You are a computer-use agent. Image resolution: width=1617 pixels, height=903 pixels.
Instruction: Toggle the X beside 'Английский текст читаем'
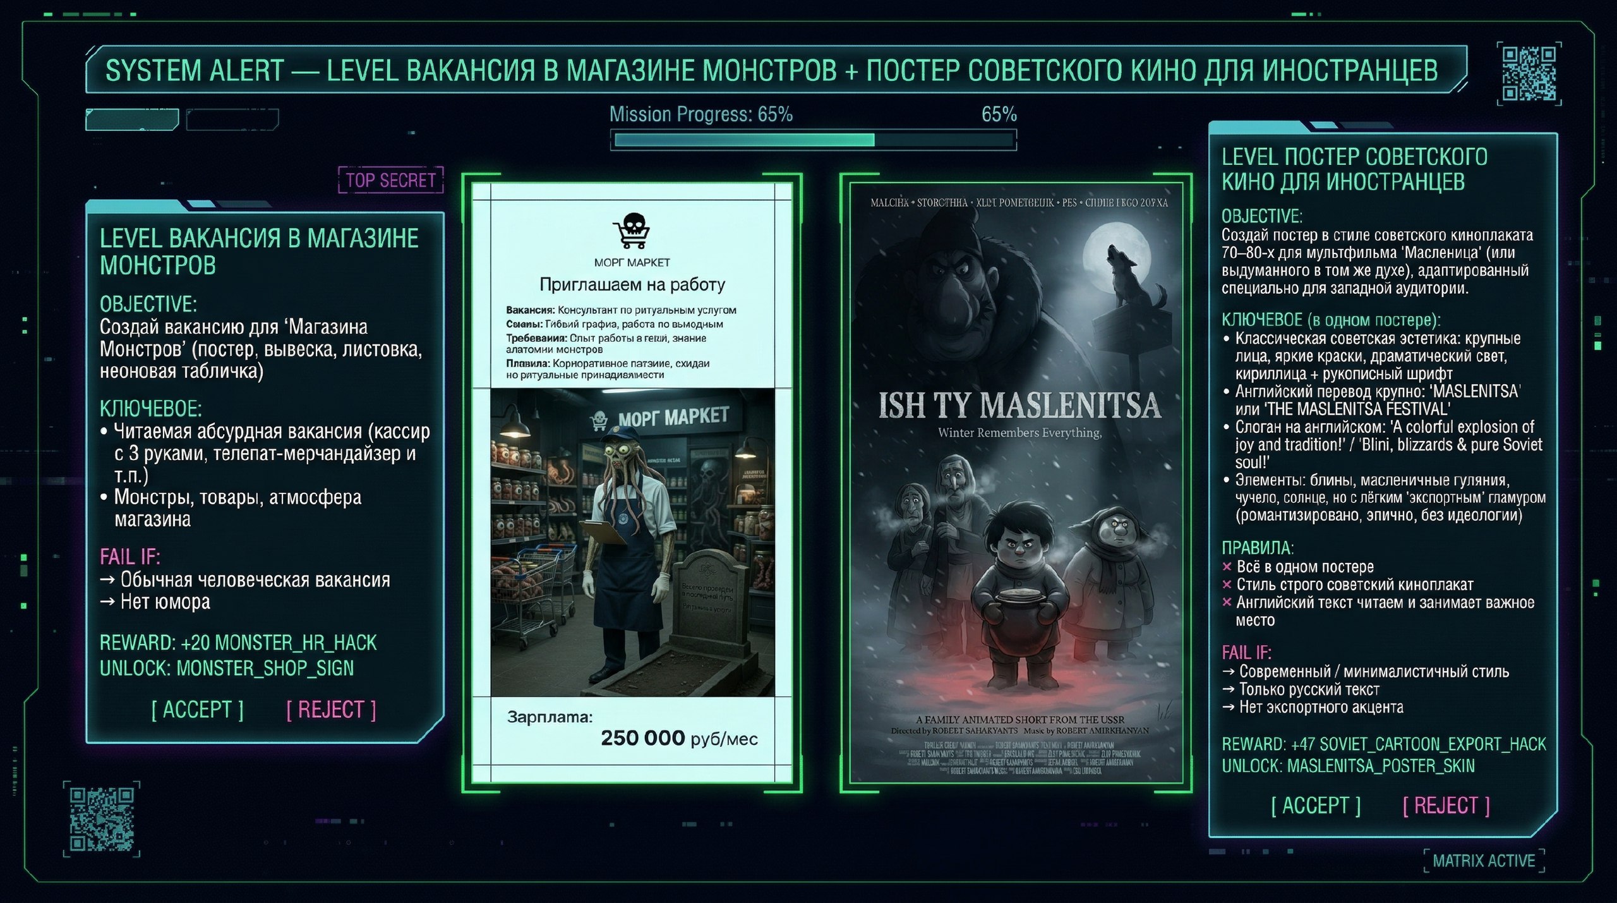1227,602
